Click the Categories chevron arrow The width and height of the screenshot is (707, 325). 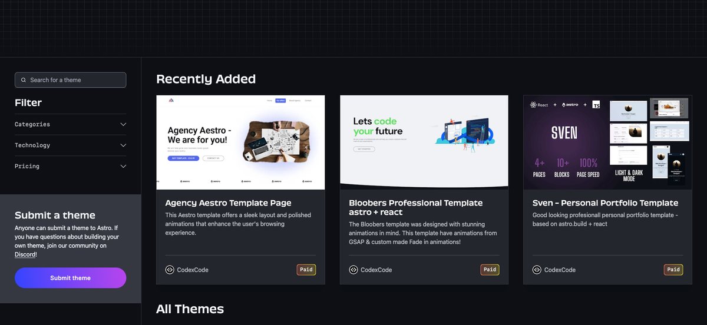coord(123,124)
